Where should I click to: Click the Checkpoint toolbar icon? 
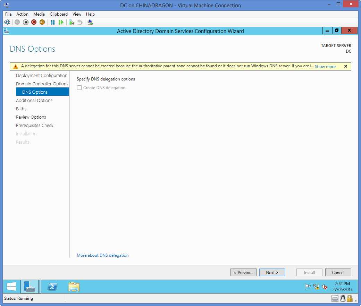pyautogui.click(x=72, y=22)
